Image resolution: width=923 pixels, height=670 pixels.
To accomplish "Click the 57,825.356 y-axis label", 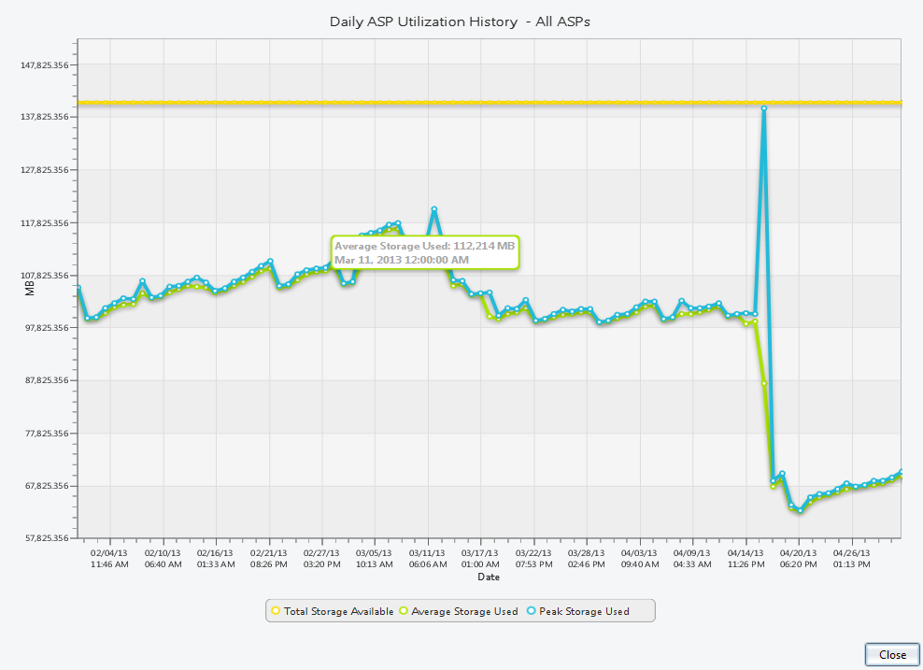I will tap(45, 537).
